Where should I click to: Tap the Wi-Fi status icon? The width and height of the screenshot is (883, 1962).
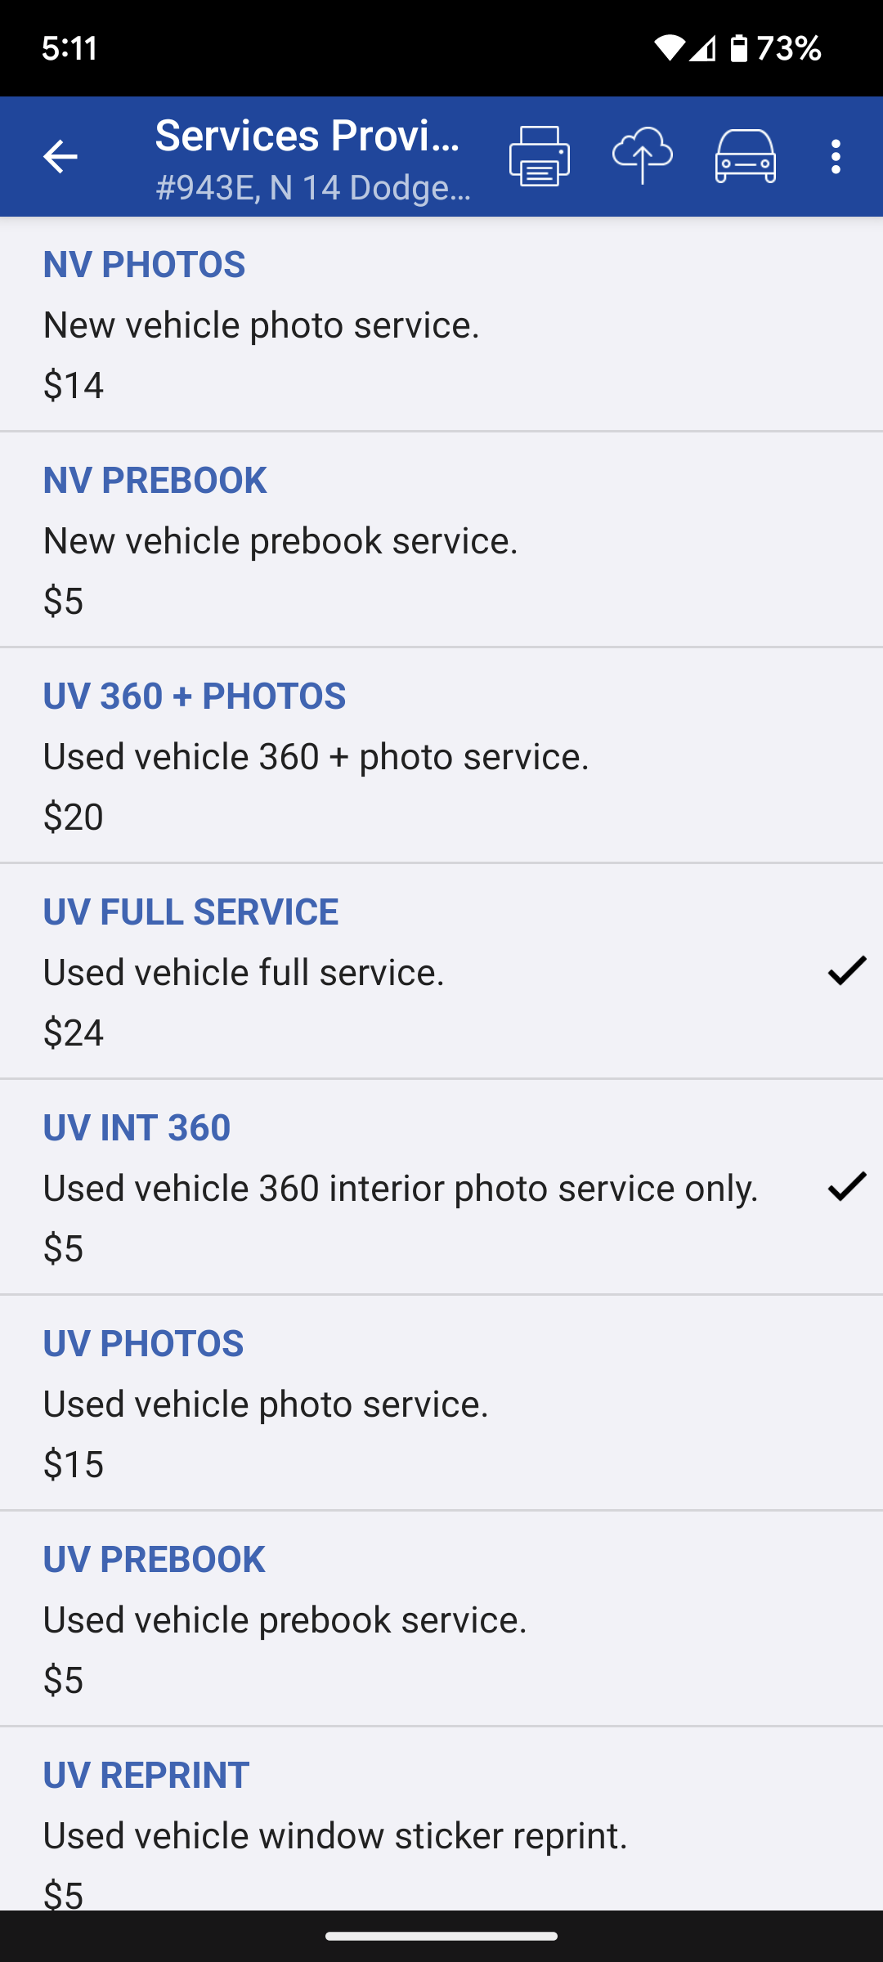pyautogui.click(x=668, y=48)
